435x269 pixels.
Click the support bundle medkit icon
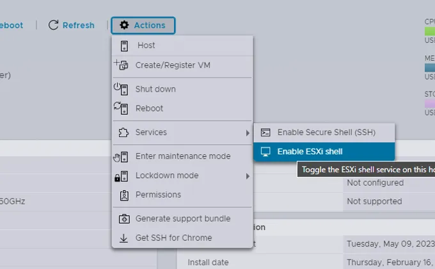coord(124,218)
